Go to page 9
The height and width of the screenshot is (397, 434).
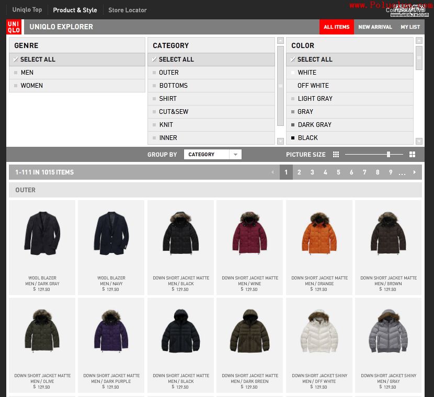[391, 172]
